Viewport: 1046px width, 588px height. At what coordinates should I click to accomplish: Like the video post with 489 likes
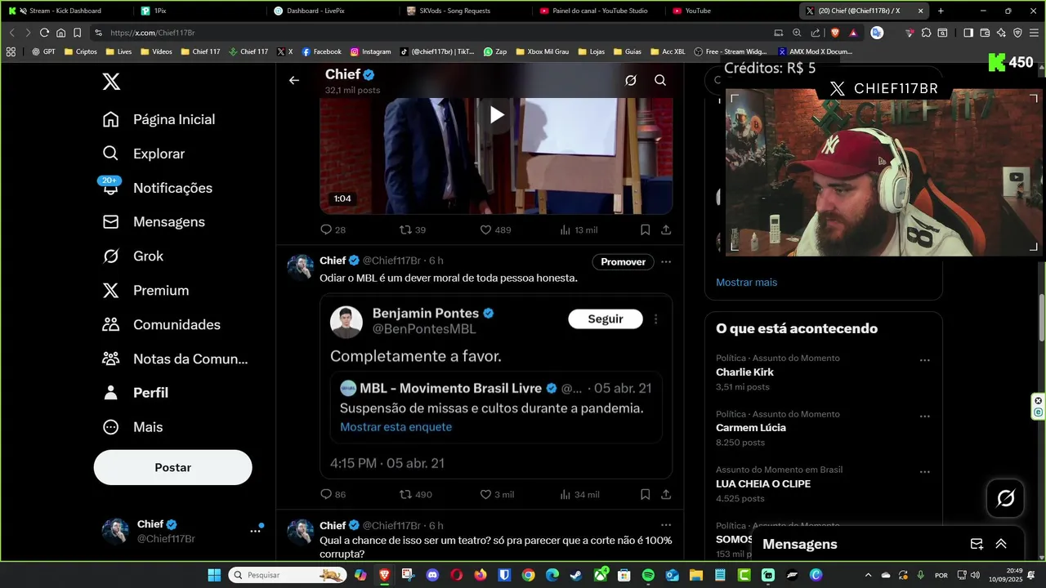click(x=494, y=229)
